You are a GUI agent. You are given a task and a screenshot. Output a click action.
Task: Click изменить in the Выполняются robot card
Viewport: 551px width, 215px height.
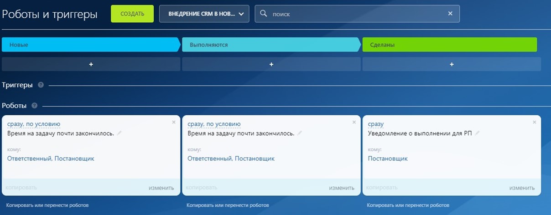pos(342,188)
